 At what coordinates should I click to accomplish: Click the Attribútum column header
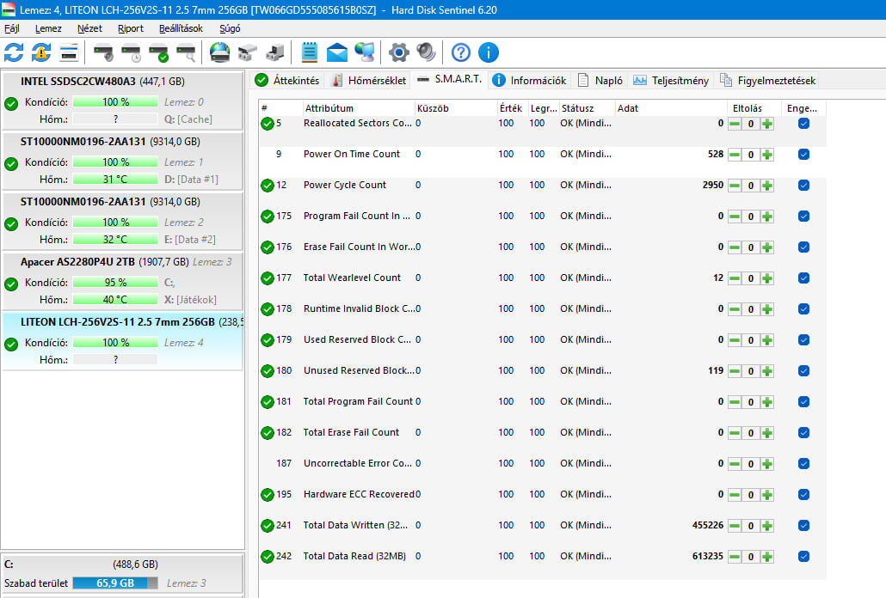click(x=358, y=107)
